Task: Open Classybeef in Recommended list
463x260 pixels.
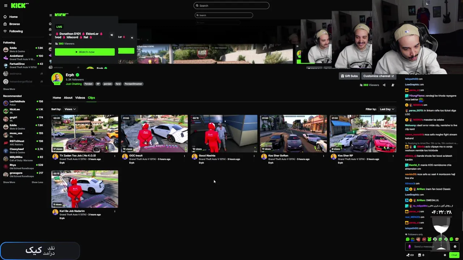Action: point(23,151)
